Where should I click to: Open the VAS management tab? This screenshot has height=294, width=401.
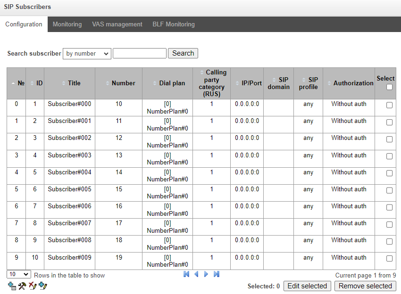[117, 24]
